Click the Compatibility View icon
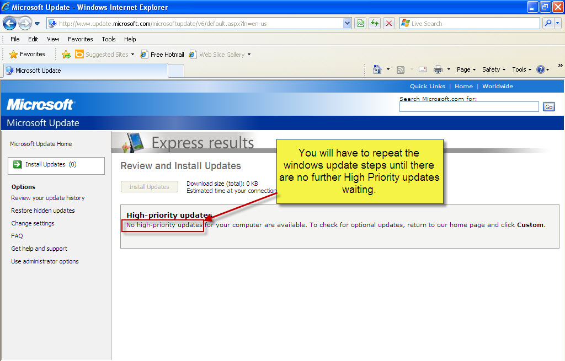The image size is (565, 361). 360,24
